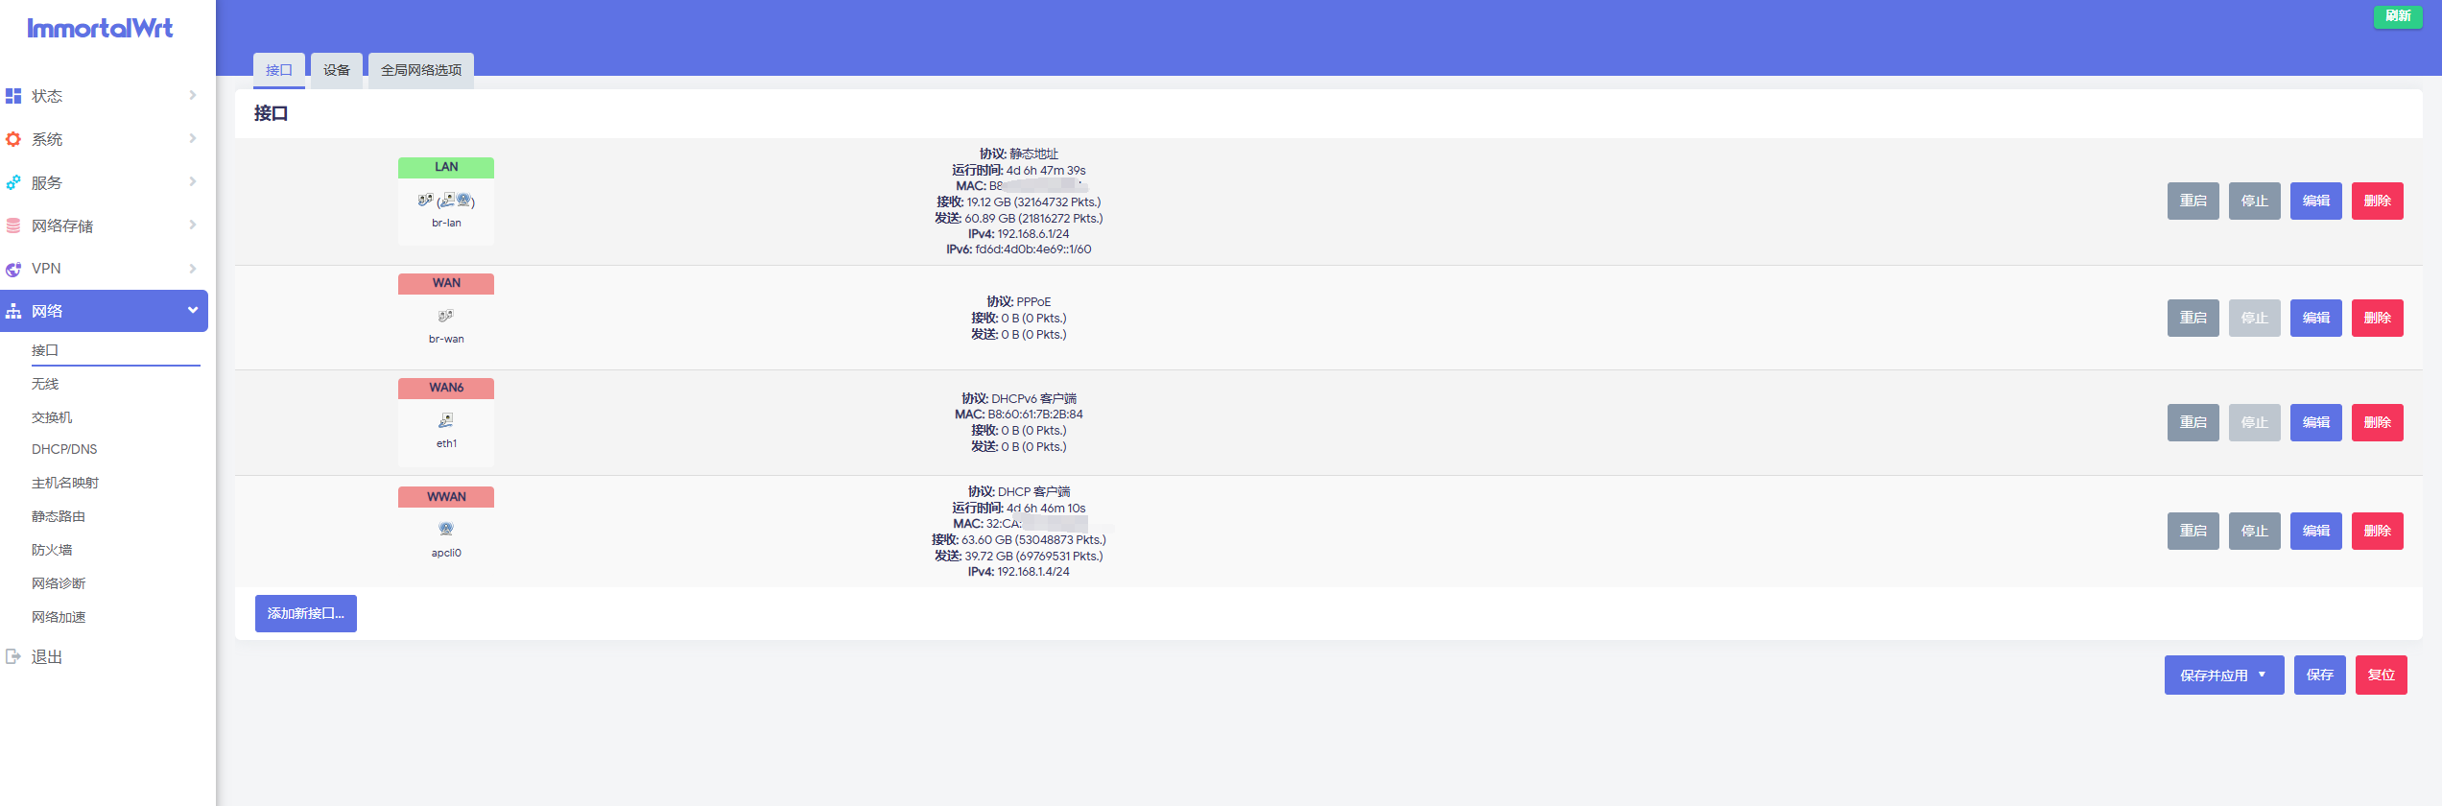This screenshot has height=806, width=2442.
Task: Restart the WAN interface with 重启
Action: (2193, 318)
